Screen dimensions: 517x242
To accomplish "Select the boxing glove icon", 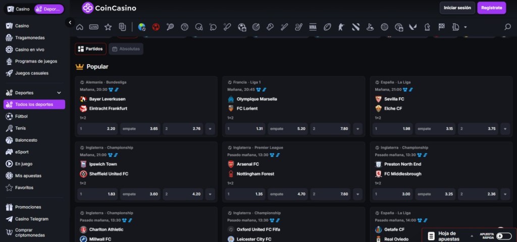I will click(x=270, y=27).
